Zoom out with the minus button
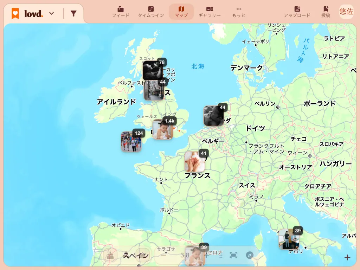The image size is (360, 270). tap(163, 255)
